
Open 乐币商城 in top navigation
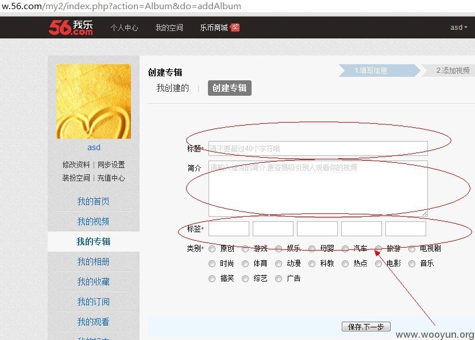tap(214, 28)
